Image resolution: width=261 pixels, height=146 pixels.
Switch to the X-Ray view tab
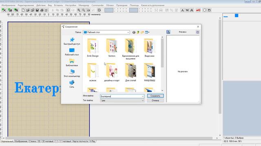pyautogui.click(x=93, y=142)
